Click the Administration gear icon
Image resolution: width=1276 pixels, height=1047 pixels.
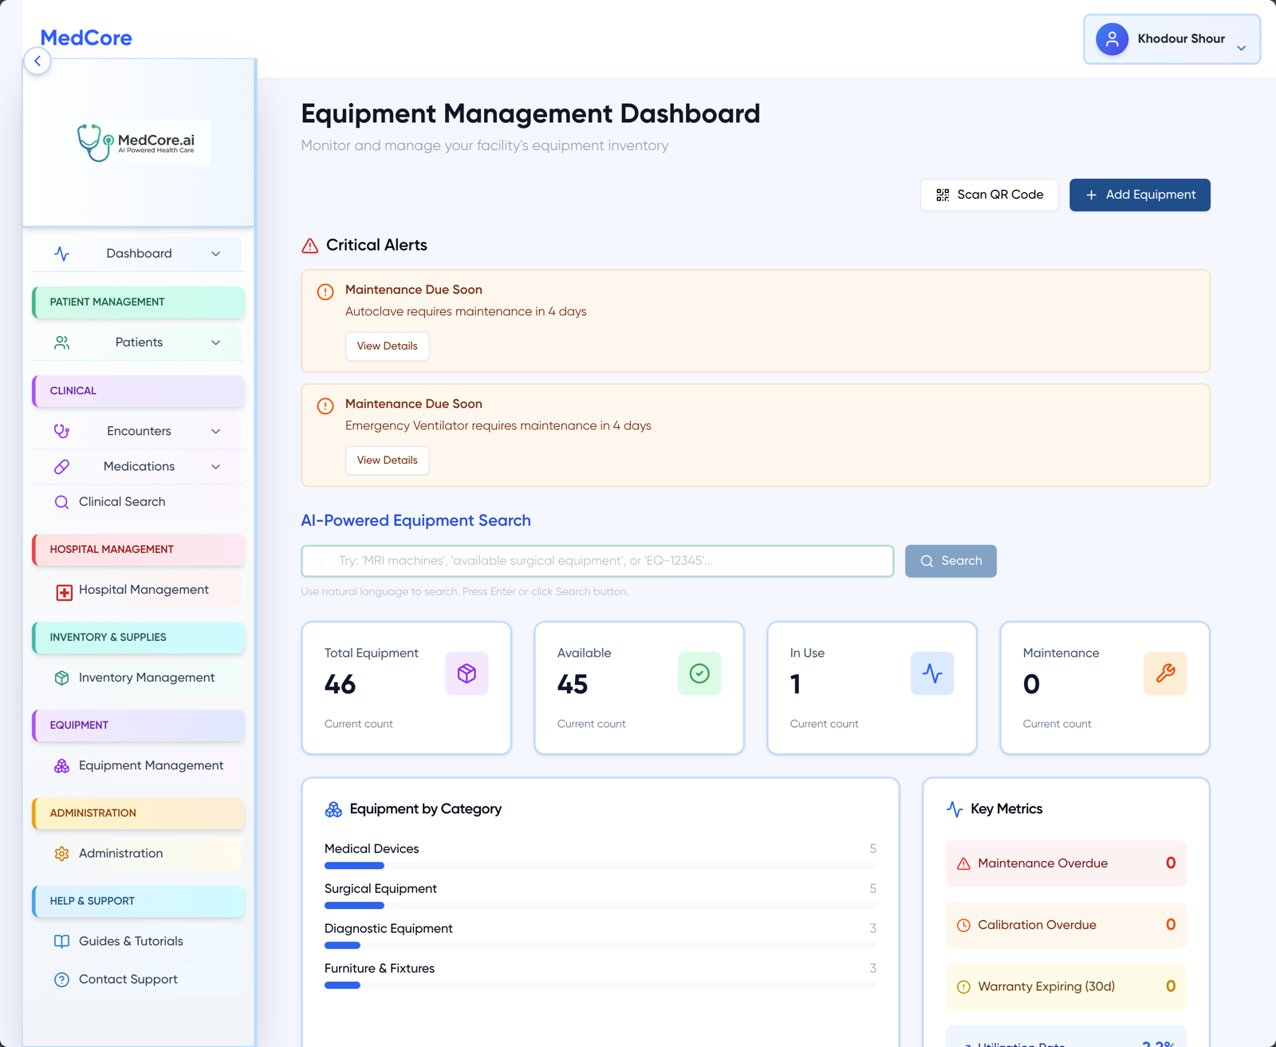(62, 853)
